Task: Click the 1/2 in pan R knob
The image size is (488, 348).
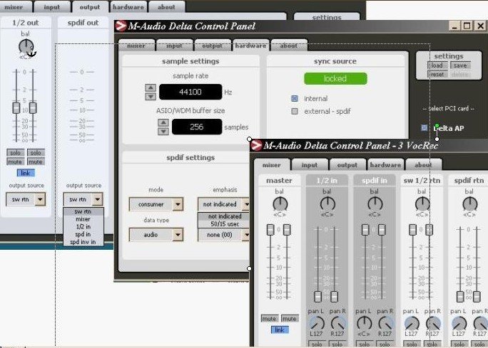Action: click(x=338, y=324)
